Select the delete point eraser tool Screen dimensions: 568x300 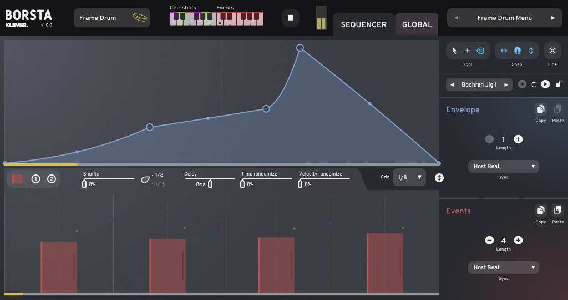point(480,51)
